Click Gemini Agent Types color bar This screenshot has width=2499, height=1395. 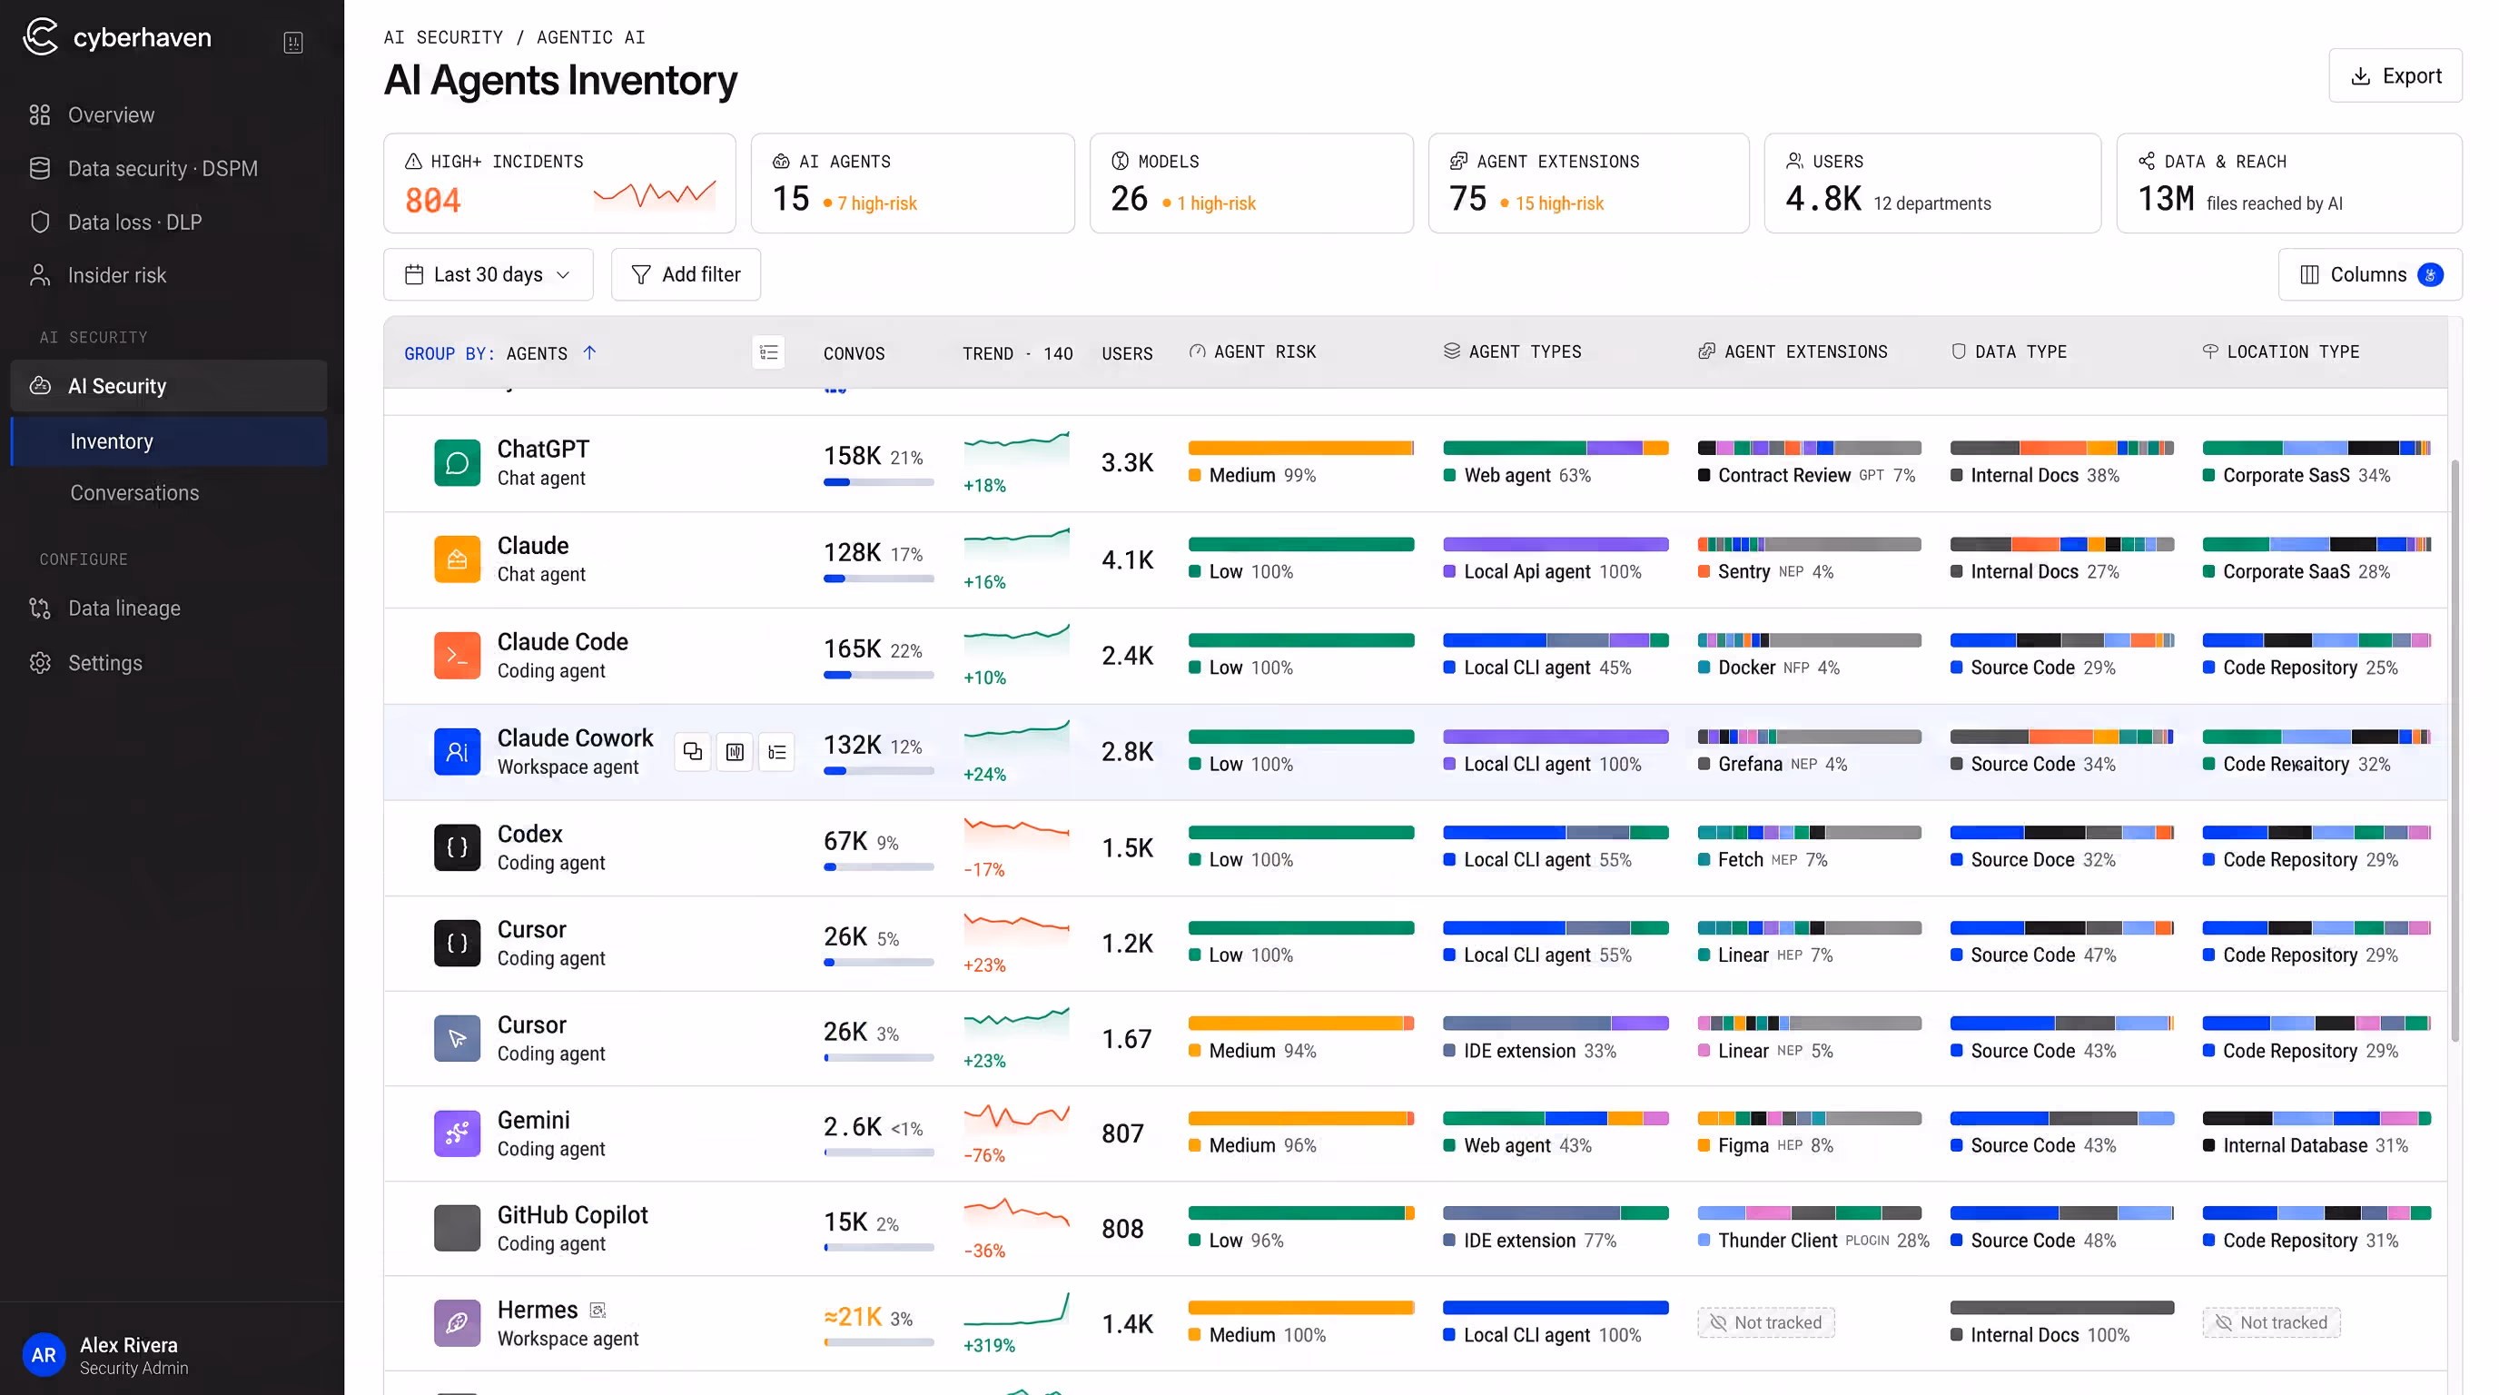[x=1556, y=1118]
